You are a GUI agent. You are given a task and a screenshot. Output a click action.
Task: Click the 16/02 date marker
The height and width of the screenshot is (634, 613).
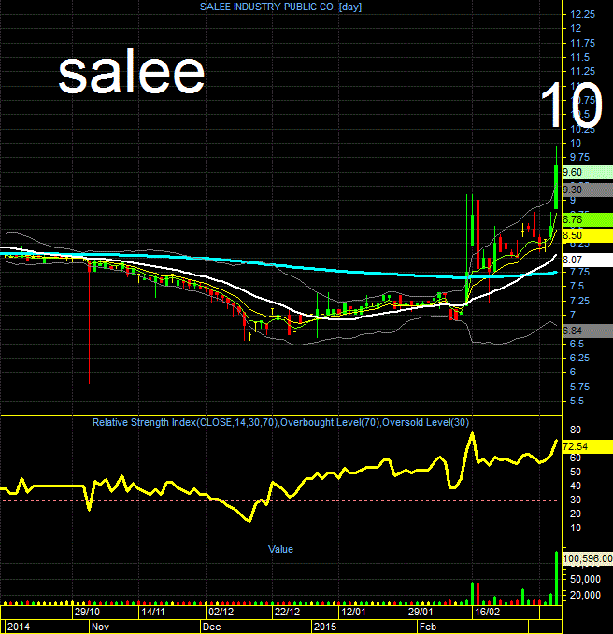pyautogui.click(x=487, y=612)
